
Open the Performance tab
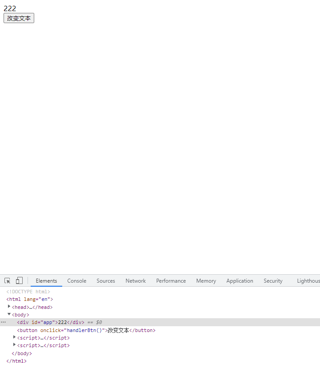(171, 280)
